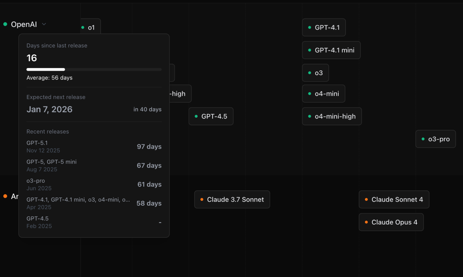Click the 'Days since last release' heading
This screenshot has height=277, width=463.
(57, 46)
